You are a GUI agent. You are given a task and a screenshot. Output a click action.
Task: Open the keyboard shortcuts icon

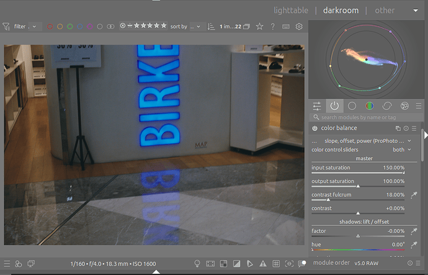(x=286, y=27)
